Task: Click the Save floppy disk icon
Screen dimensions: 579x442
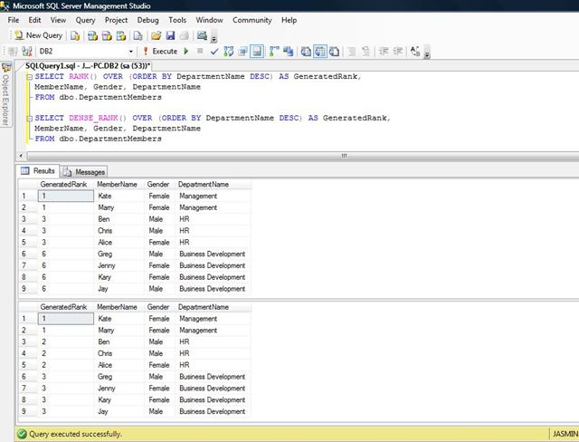Action: pyautogui.click(x=169, y=35)
